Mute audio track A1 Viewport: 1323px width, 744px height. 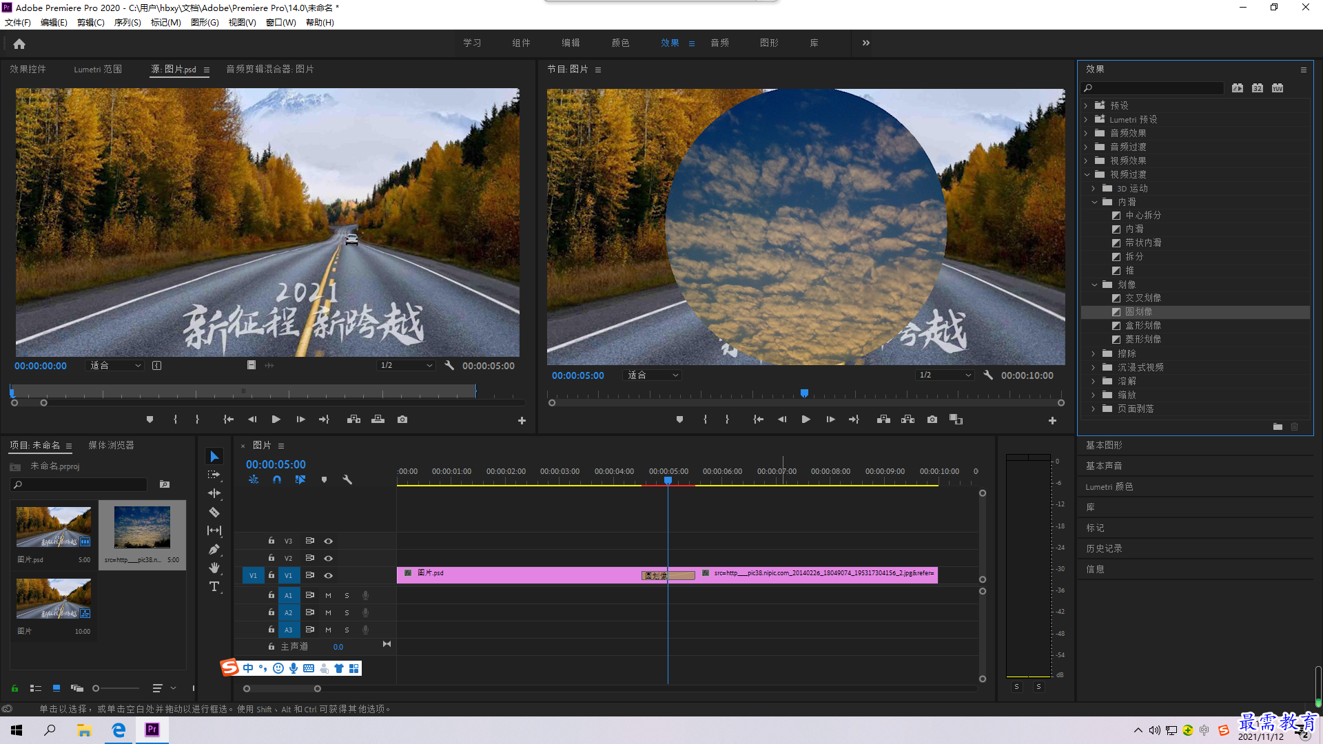[x=328, y=596]
